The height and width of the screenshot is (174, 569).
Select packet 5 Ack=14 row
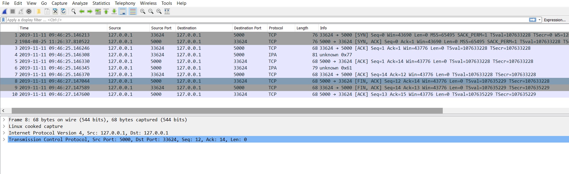[x=284, y=61]
